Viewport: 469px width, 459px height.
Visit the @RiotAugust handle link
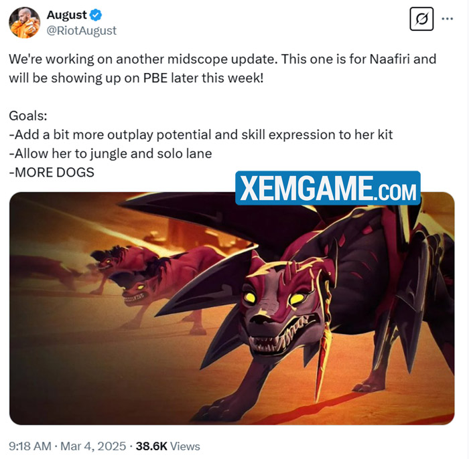click(x=81, y=31)
